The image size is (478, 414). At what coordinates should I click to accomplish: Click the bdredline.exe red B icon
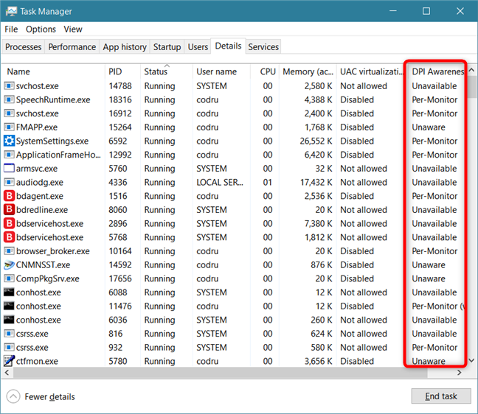click(9, 209)
